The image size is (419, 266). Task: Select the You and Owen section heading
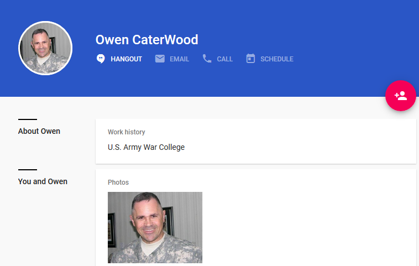43,181
